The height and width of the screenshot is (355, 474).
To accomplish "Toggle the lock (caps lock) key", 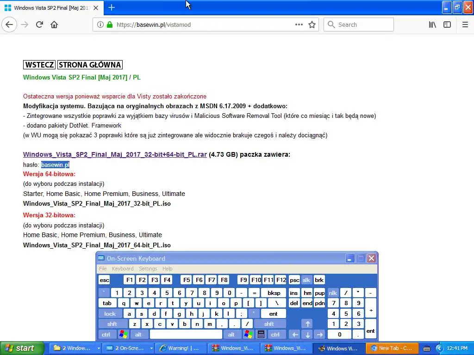I will [110, 314].
